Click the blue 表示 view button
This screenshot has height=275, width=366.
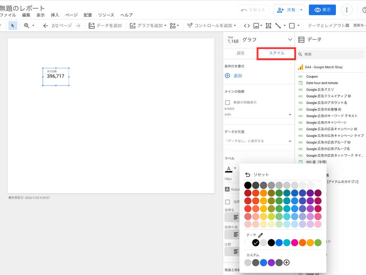[x=322, y=10]
